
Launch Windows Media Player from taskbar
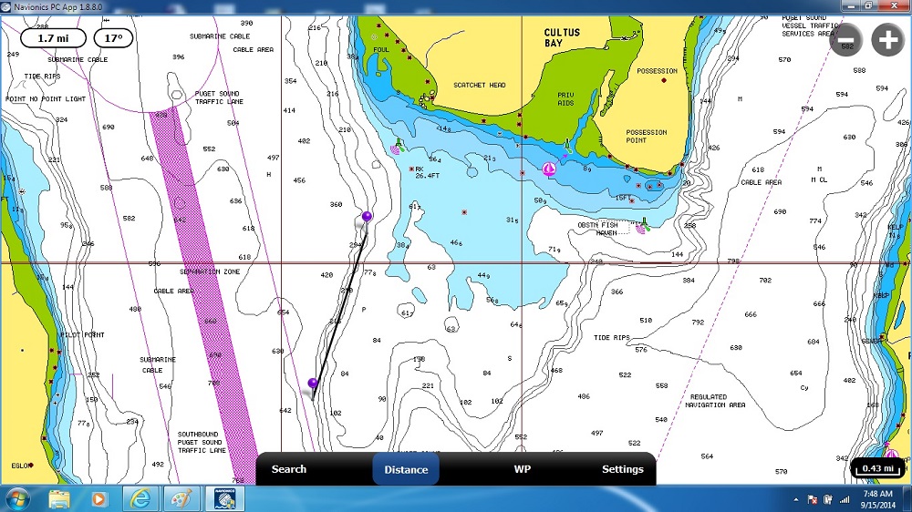(98, 499)
